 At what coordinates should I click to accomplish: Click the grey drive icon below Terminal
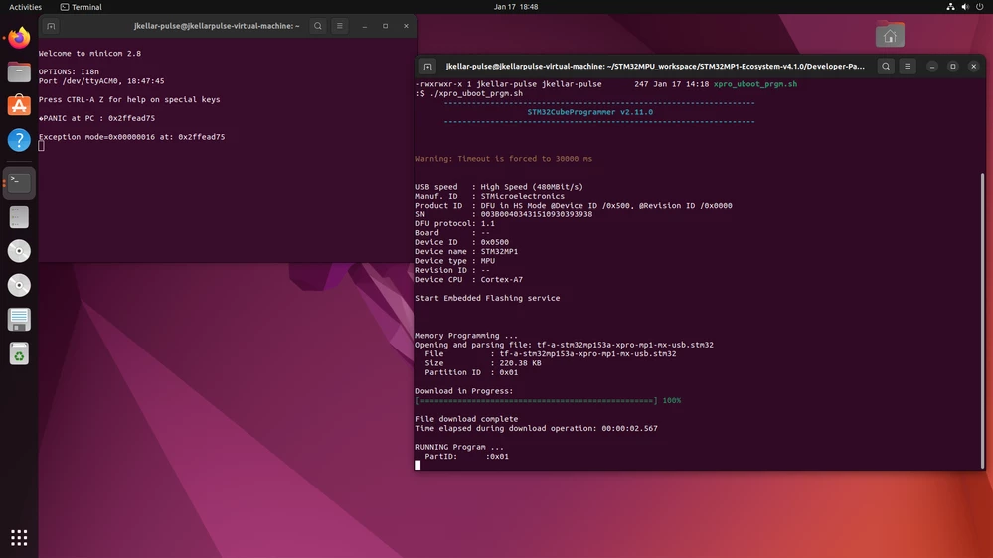pyautogui.click(x=19, y=217)
